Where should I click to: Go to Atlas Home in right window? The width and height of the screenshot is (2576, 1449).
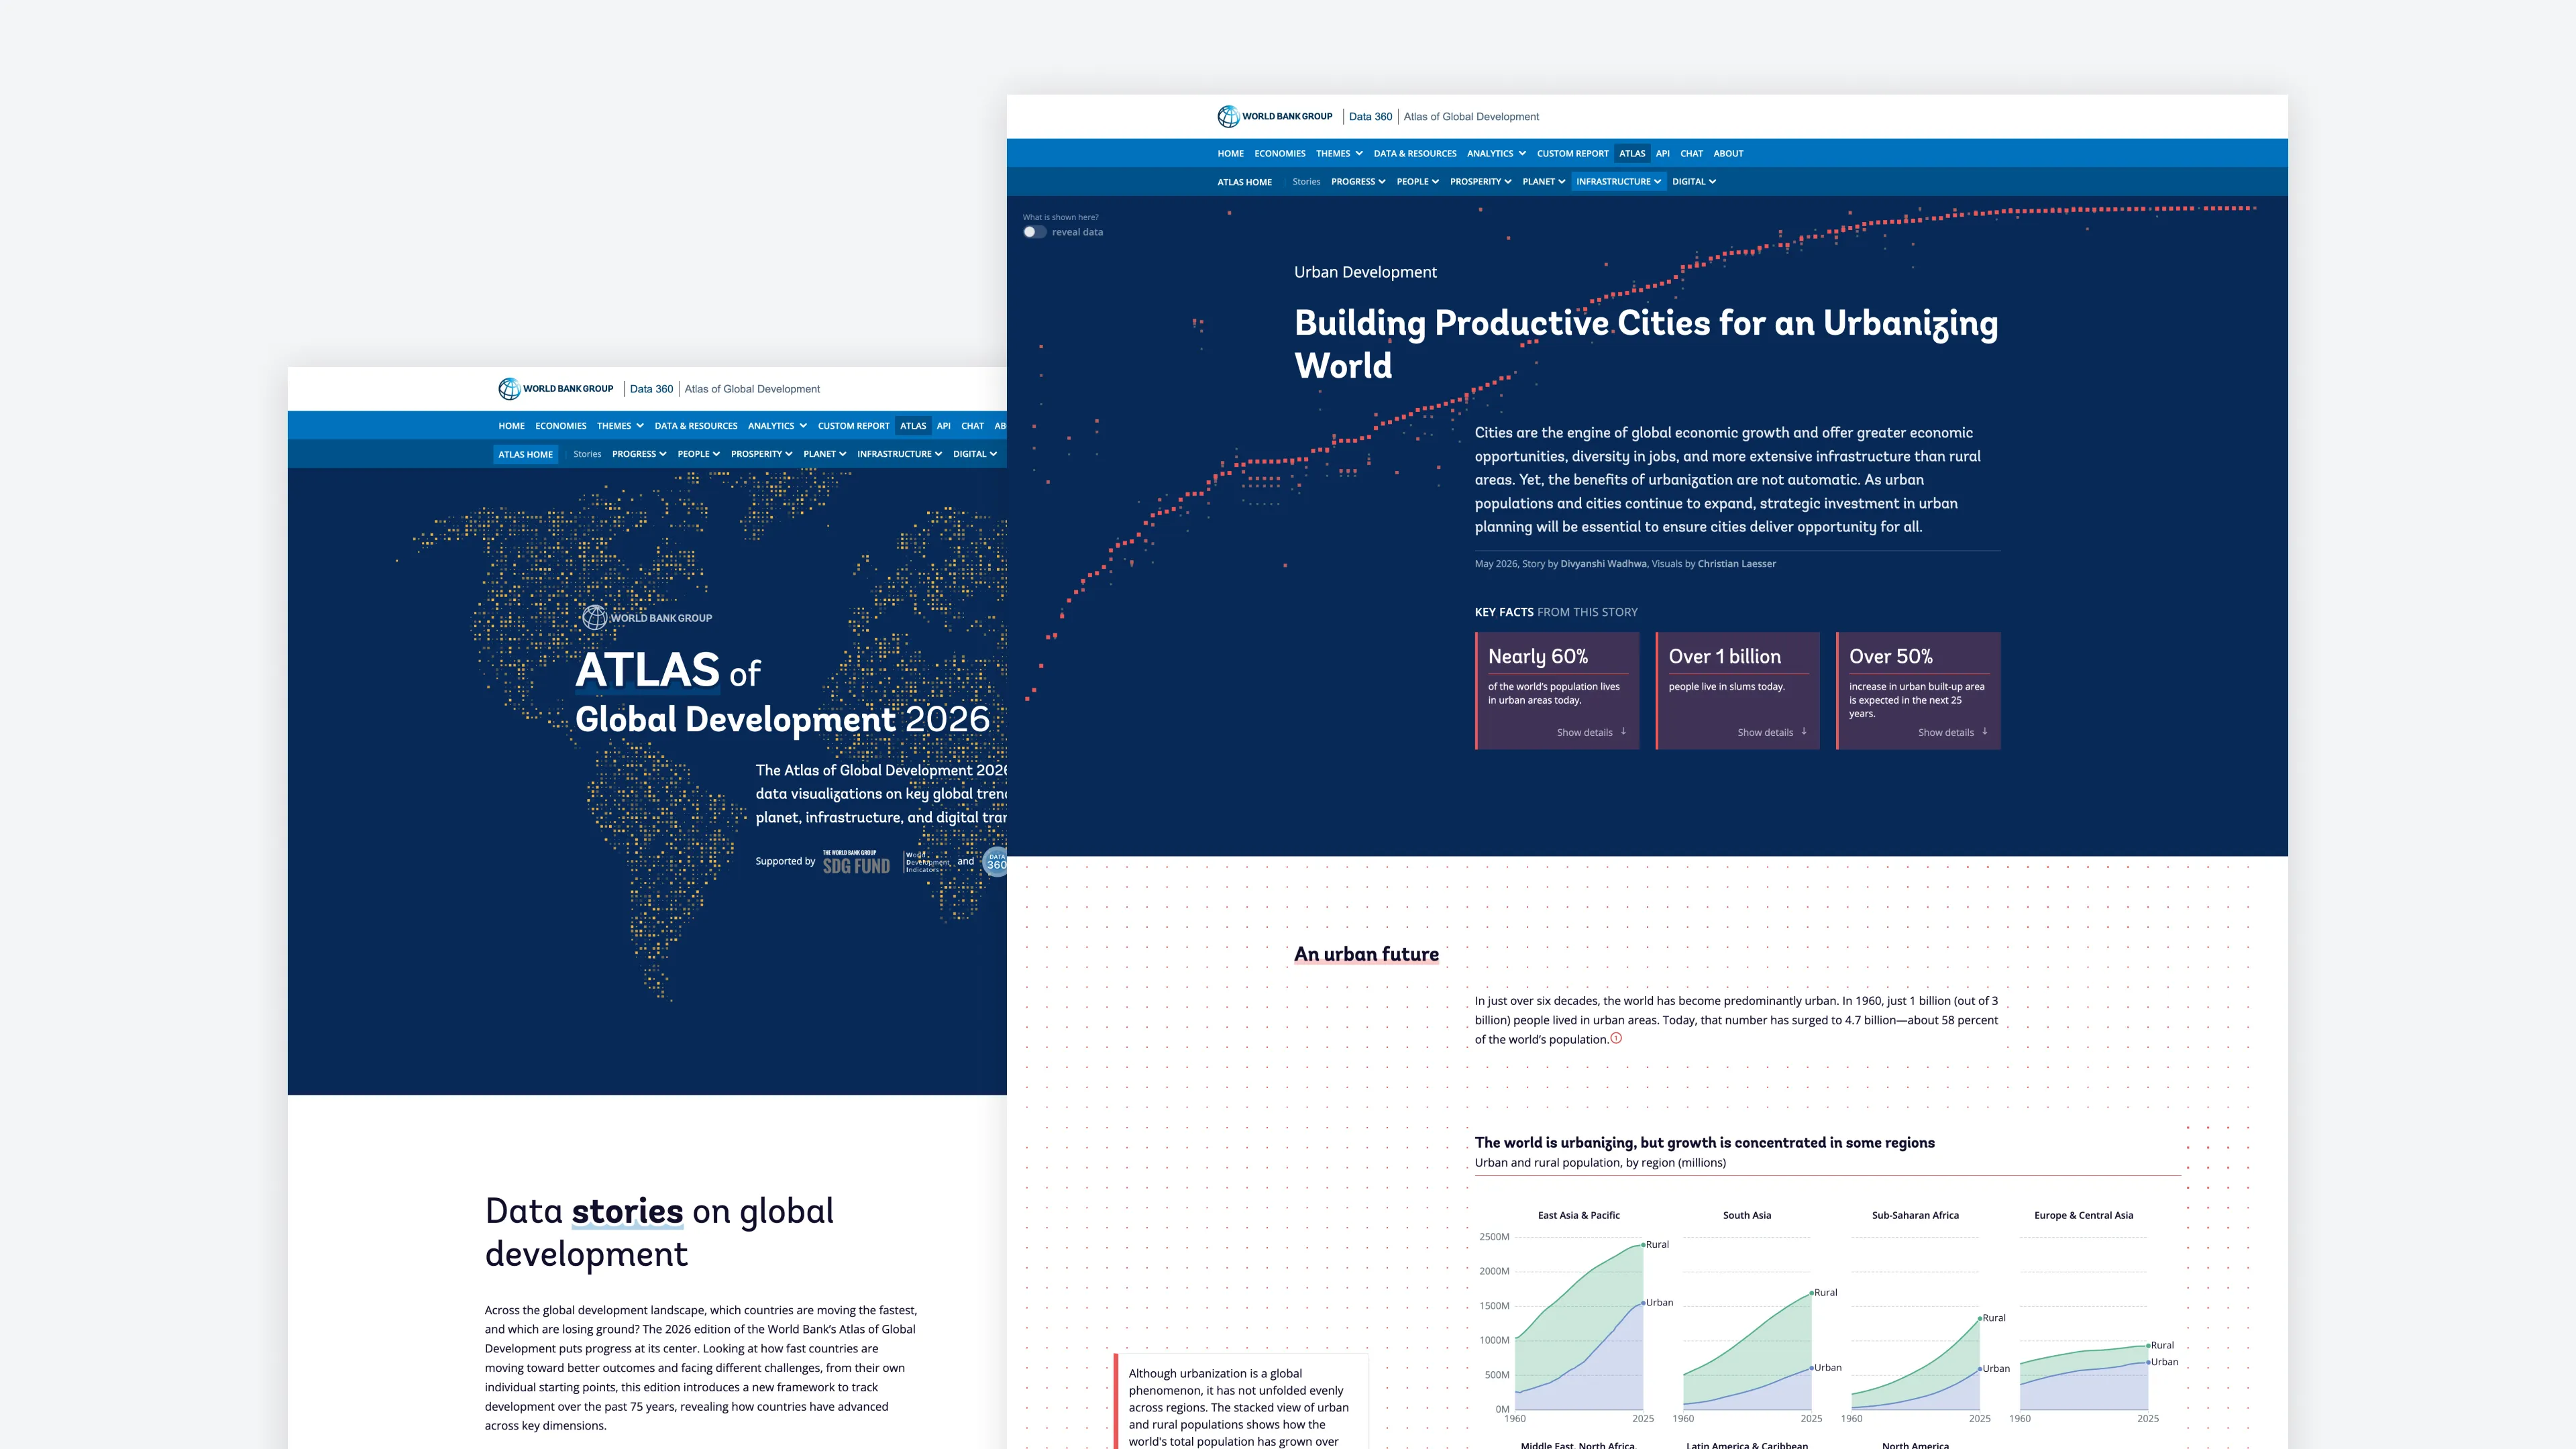[1244, 182]
